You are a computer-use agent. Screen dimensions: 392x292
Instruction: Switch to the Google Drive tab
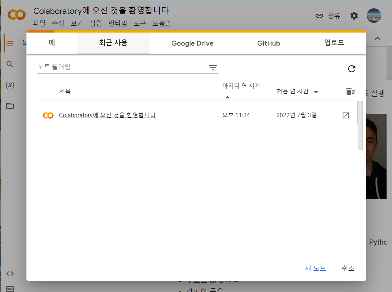pyautogui.click(x=192, y=43)
